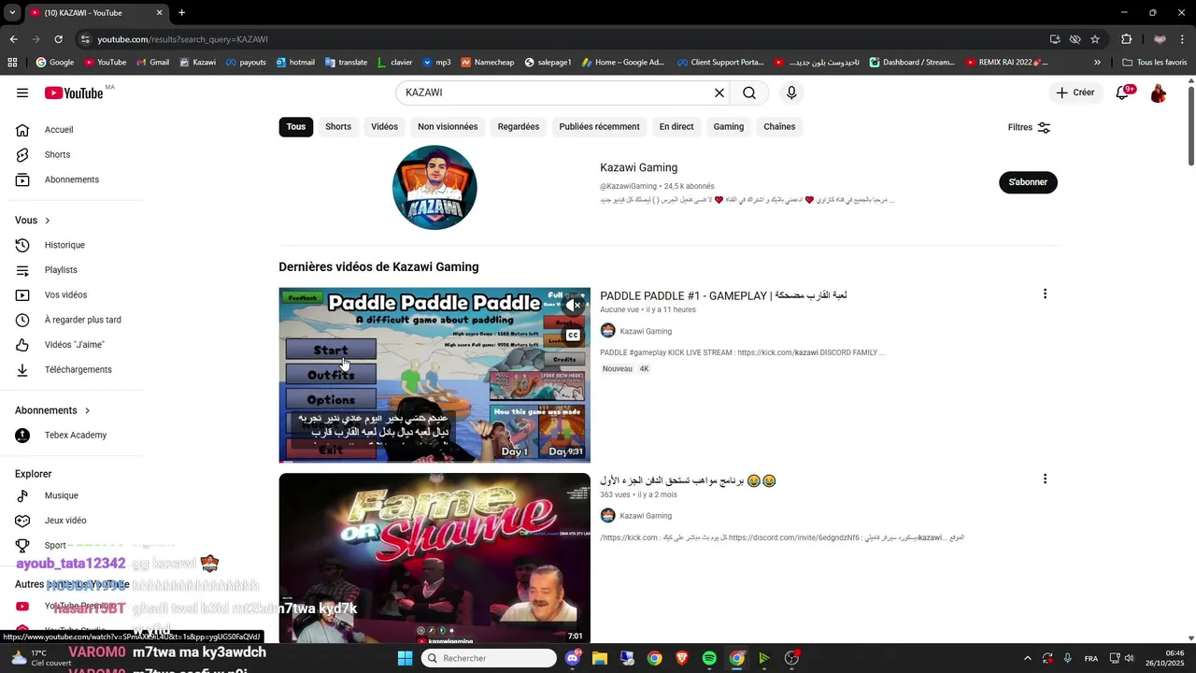
Task: Select the Tous filter chip
Action: 296,127
